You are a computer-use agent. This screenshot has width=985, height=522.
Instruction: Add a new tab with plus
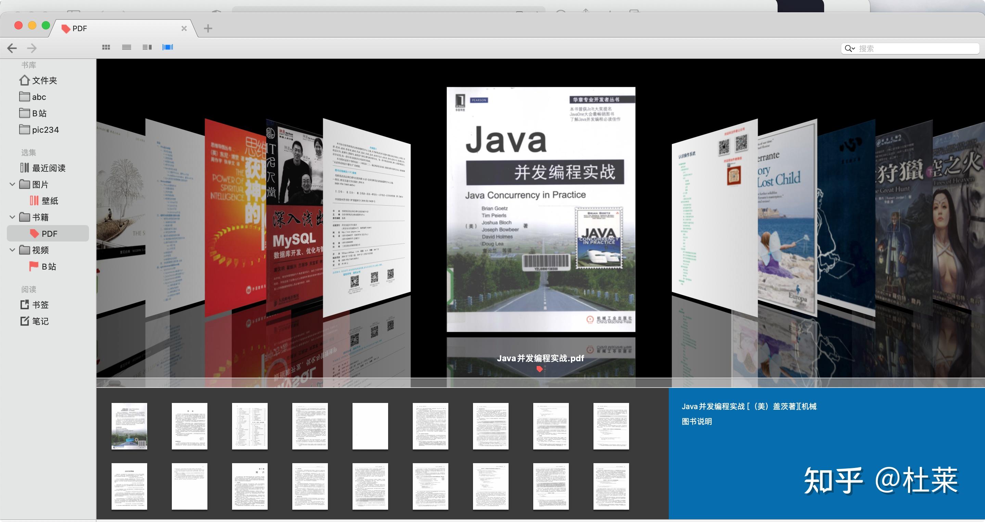pos(208,28)
